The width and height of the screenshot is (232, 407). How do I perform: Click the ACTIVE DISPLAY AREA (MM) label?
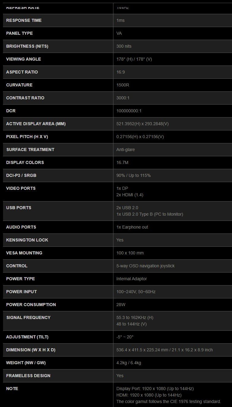click(x=36, y=124)
